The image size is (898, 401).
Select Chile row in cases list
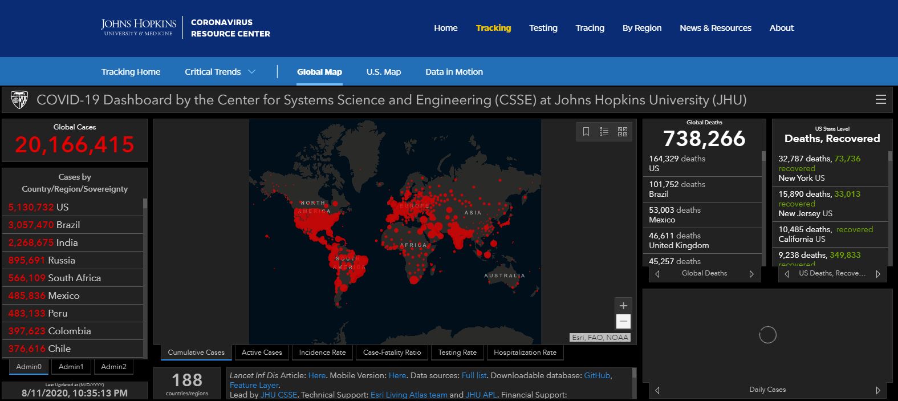[73, 349]
